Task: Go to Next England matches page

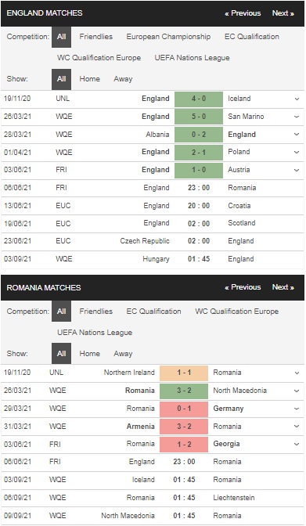Action: (x=283, y=13)
